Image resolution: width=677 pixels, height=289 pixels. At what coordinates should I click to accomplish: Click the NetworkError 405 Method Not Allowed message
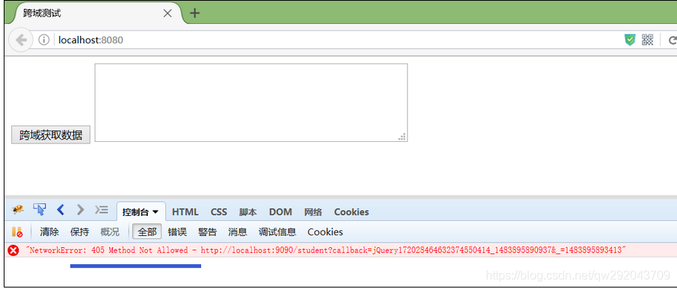pyautogui.click(x=326, y=250)
